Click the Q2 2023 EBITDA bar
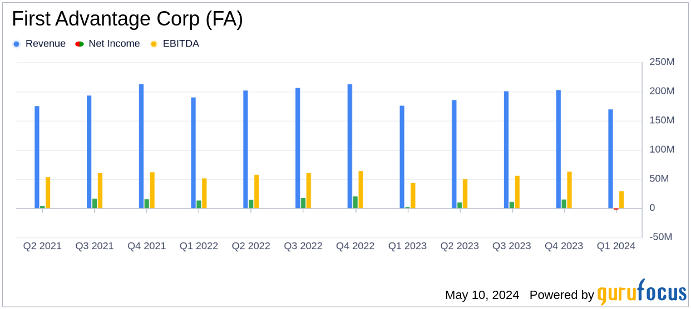This screenshot has width=691, height=309. click(x=465, y=194)
